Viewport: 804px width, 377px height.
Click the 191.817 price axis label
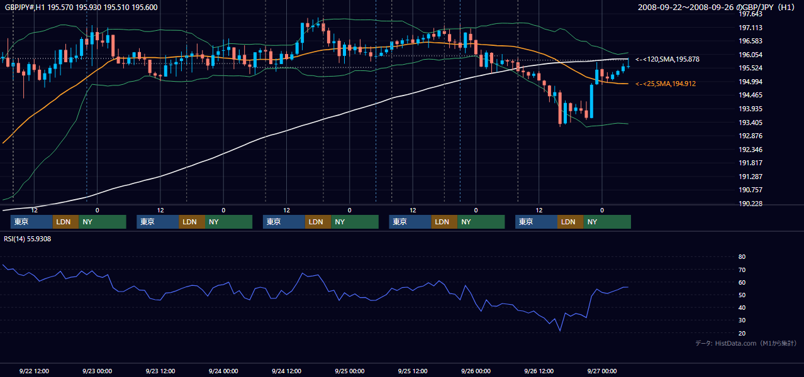[x=751, y=163]
